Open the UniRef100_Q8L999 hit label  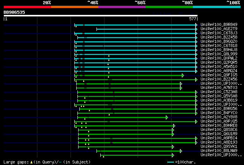coord(219,54)
